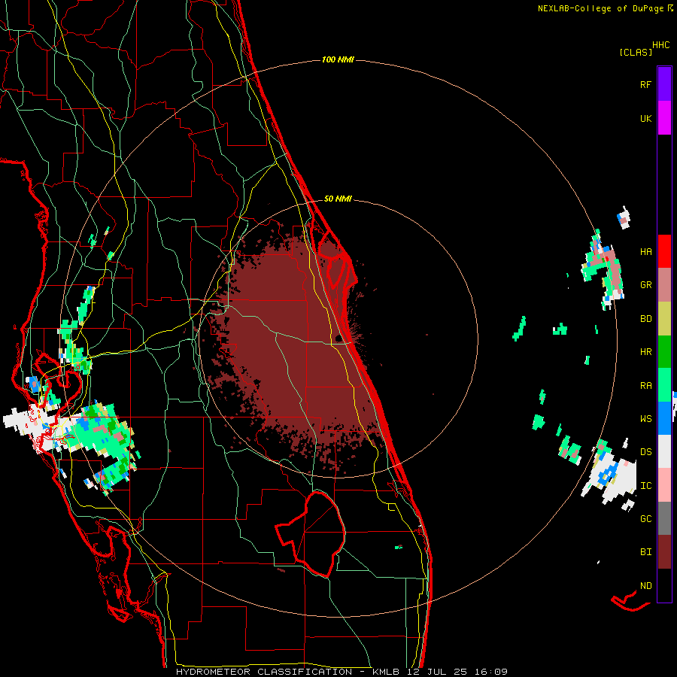
Task: Click the GC gray legend swatch
Action: pyautogui.click(x=664, y=518)
